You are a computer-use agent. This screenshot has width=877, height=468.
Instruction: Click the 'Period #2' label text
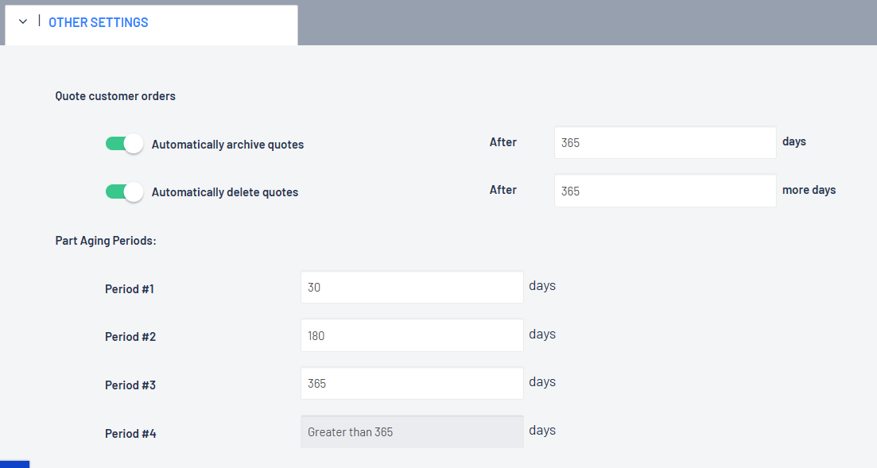tap(130, 337)
